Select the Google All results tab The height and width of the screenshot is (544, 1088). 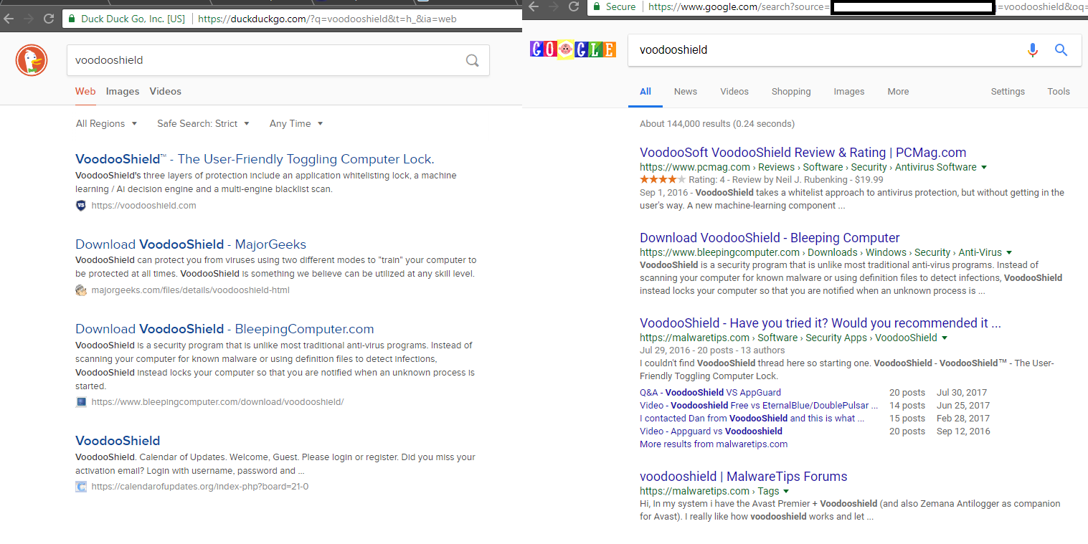[x=645, y=91]
